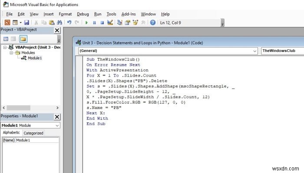Toggle Design Mode icon in toolbar
The width and height of the screenshot is (304, 173).
click(x=110, y=22)
